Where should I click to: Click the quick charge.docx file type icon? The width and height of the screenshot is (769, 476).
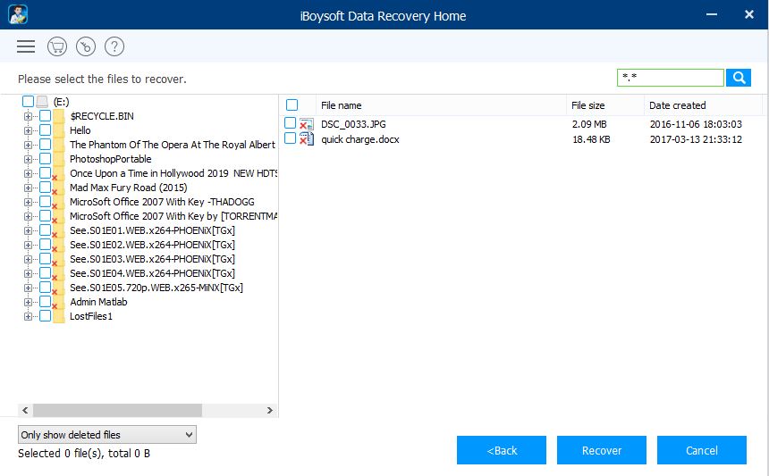(307, 139)
